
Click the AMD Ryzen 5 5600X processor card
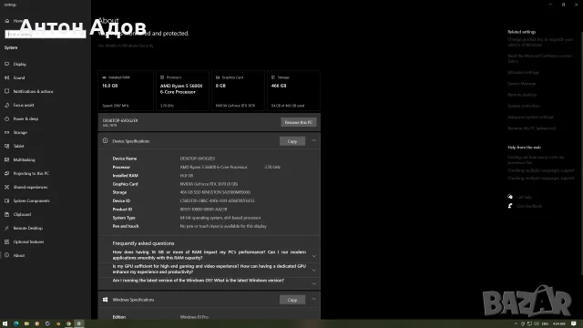tap(182, 91)
